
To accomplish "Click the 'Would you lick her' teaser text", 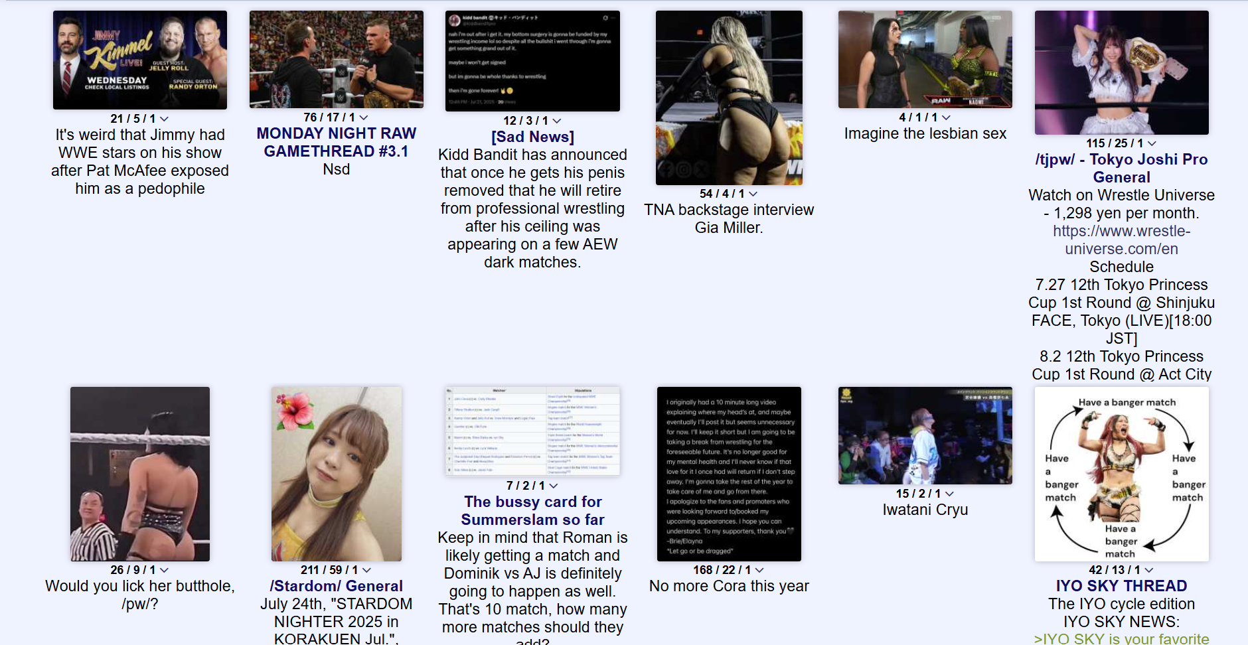I will coord(140,595).
